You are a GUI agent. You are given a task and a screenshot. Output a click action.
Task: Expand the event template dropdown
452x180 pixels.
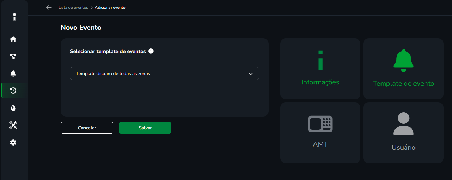164,74
